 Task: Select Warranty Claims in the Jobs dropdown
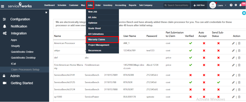coord(102,40)
